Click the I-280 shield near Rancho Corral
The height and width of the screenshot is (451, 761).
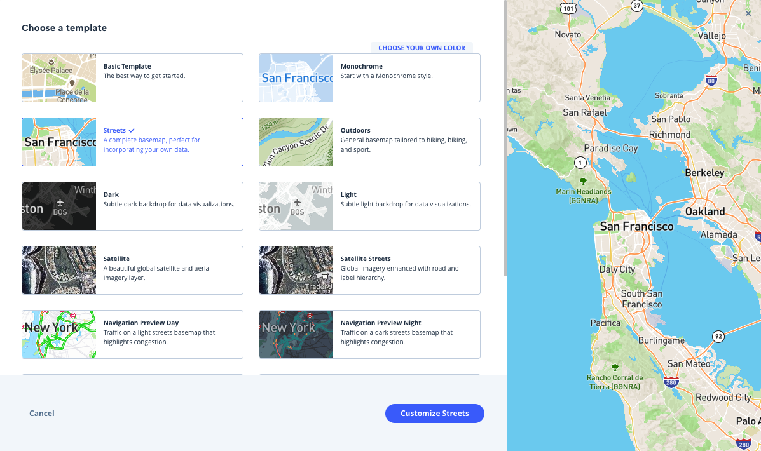pyautogui.click(x=671, y=382)
